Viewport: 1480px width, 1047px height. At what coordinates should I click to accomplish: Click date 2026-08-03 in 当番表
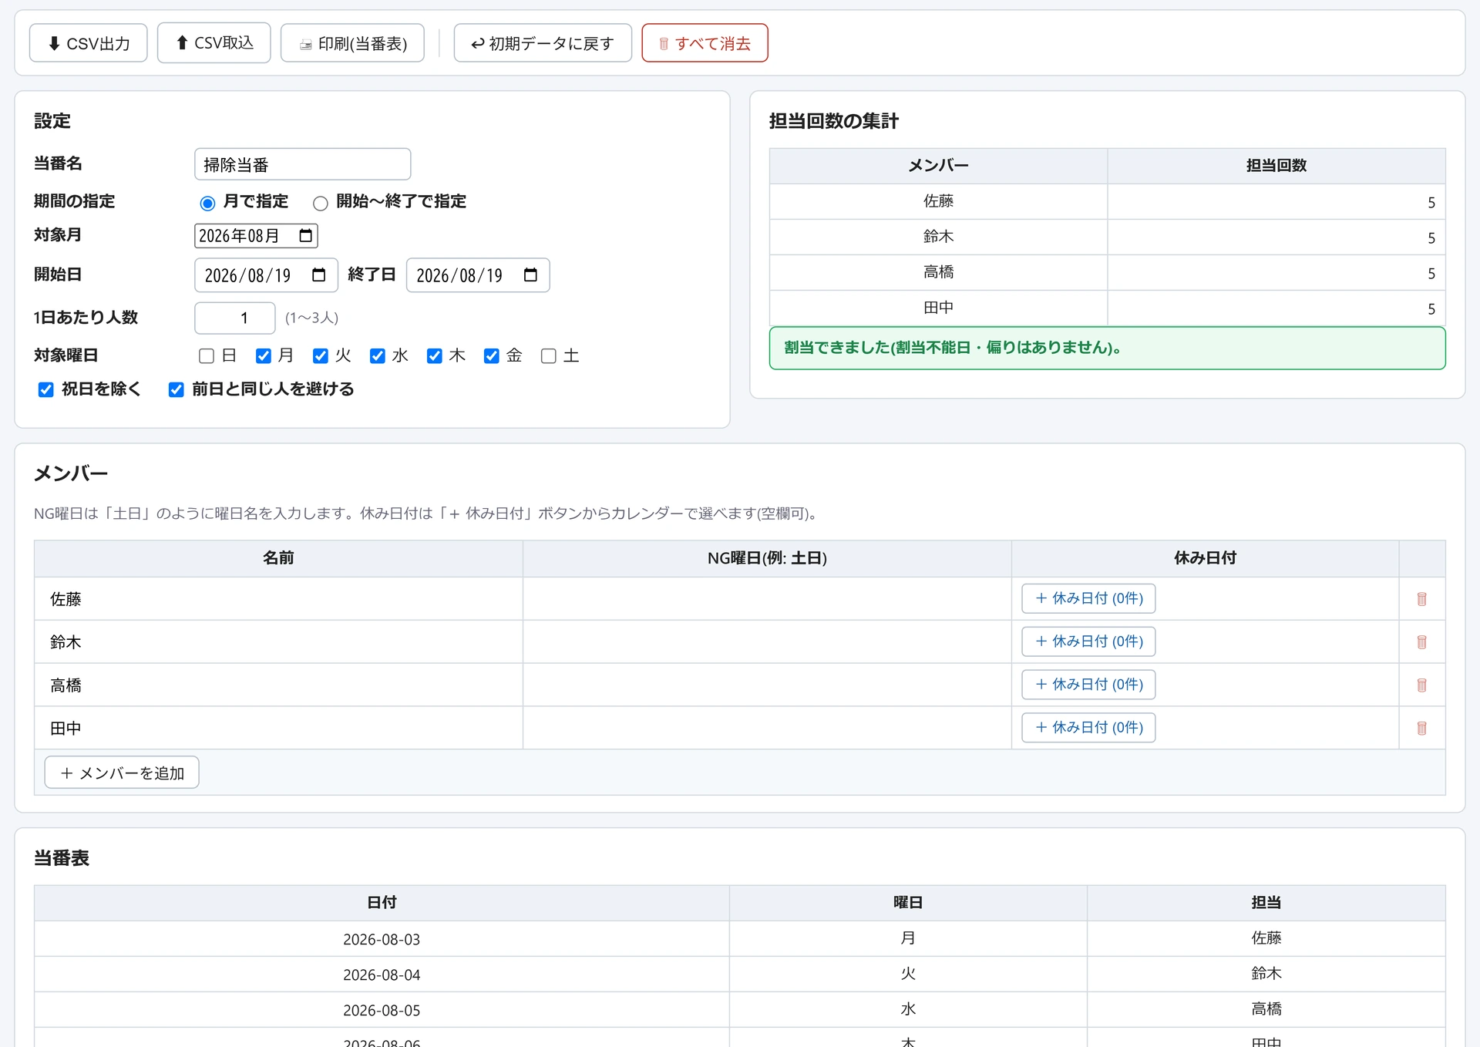(382, 939)
